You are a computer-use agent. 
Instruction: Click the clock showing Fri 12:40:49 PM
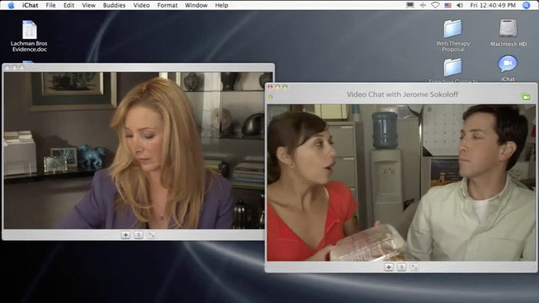(x=493, y=5)
